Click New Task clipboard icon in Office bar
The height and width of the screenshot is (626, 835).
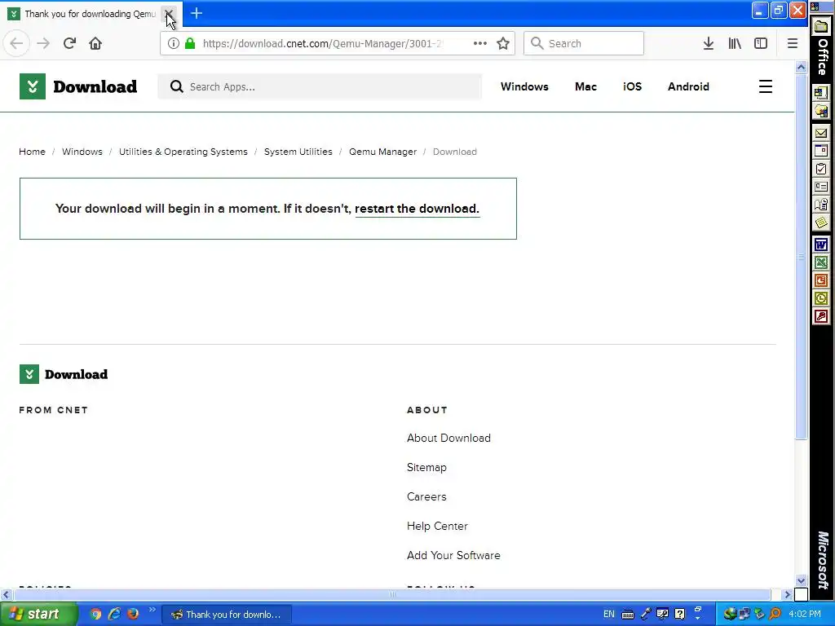820,169
